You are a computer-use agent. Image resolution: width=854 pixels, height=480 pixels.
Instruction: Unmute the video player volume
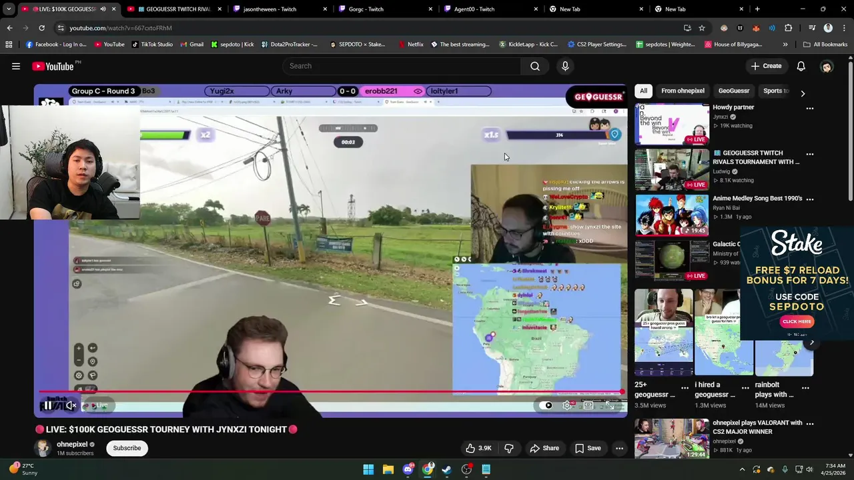coord(71,405)
